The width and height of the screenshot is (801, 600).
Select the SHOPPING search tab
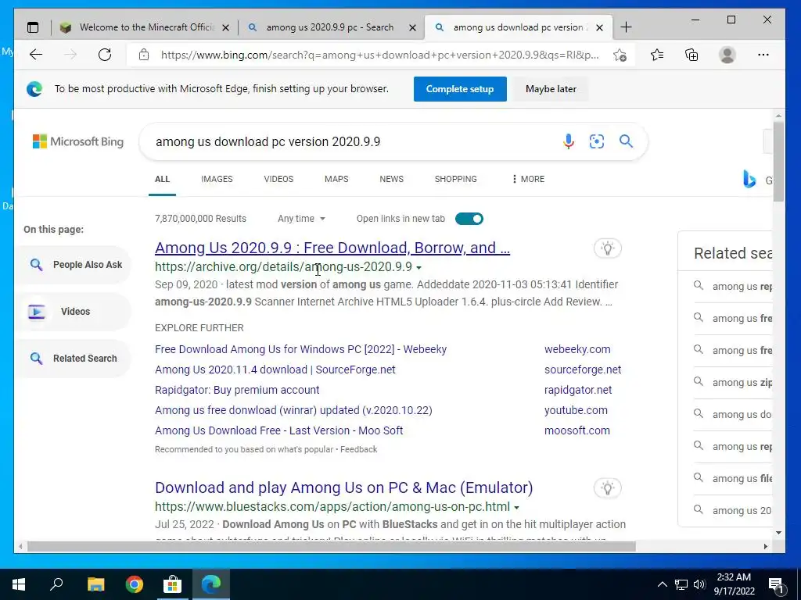pyautogui.click(x=456, y=179)
